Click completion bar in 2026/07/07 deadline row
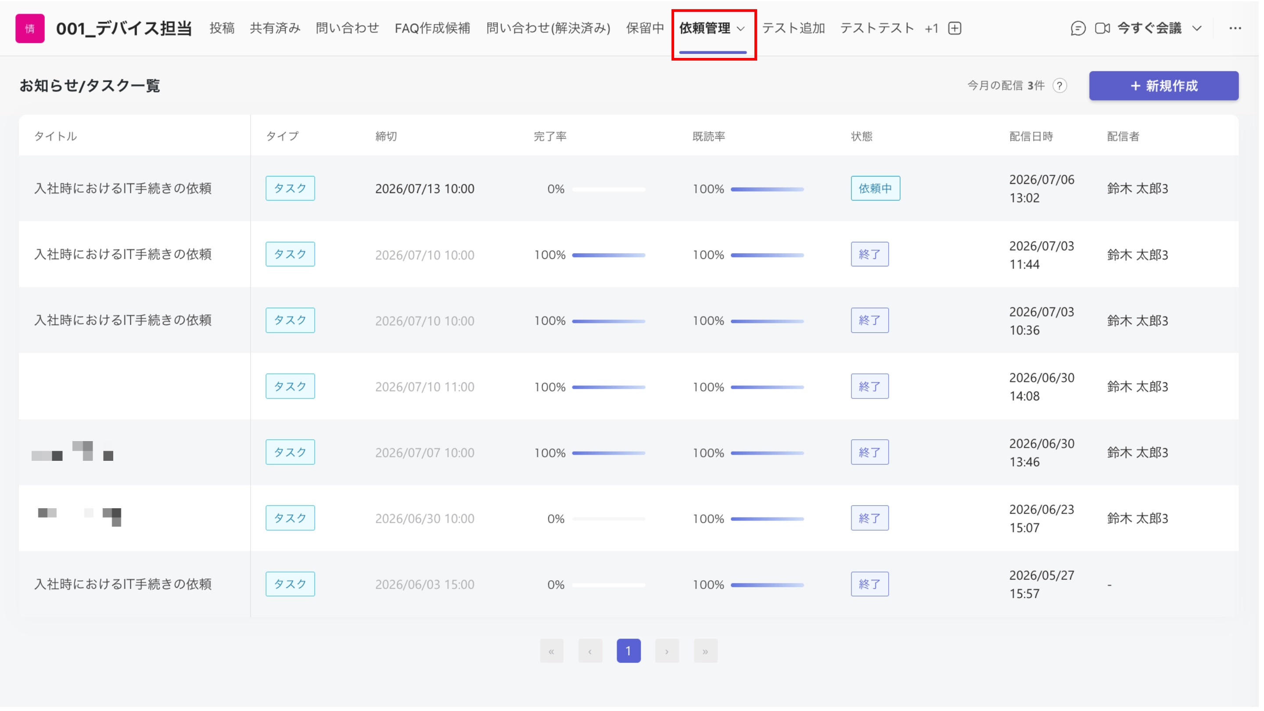This screenshot has width=1264, height=711. 608,453
